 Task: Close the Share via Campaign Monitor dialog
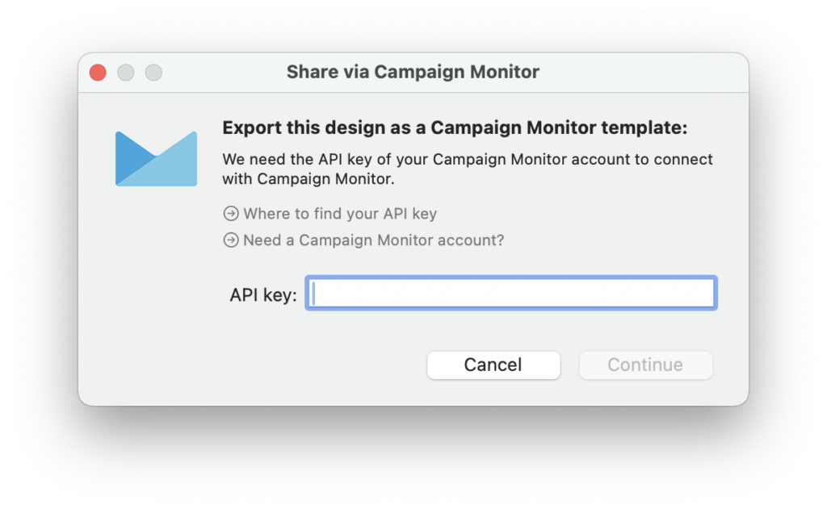tap(98, 72)
